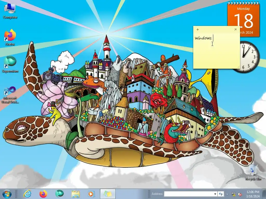Select the Recycle Bin icon
The image size is (266, 199).
pos(253,172)
